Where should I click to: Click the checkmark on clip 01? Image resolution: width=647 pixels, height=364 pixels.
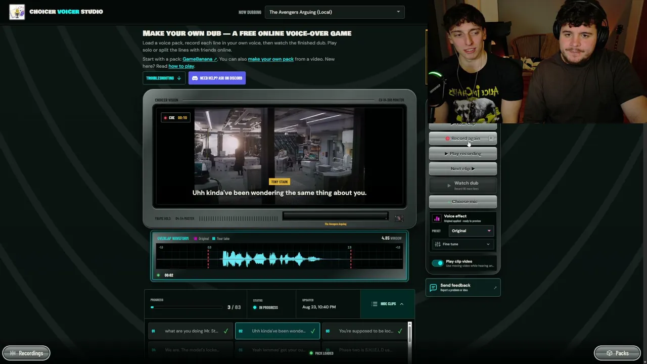(226, 331)
